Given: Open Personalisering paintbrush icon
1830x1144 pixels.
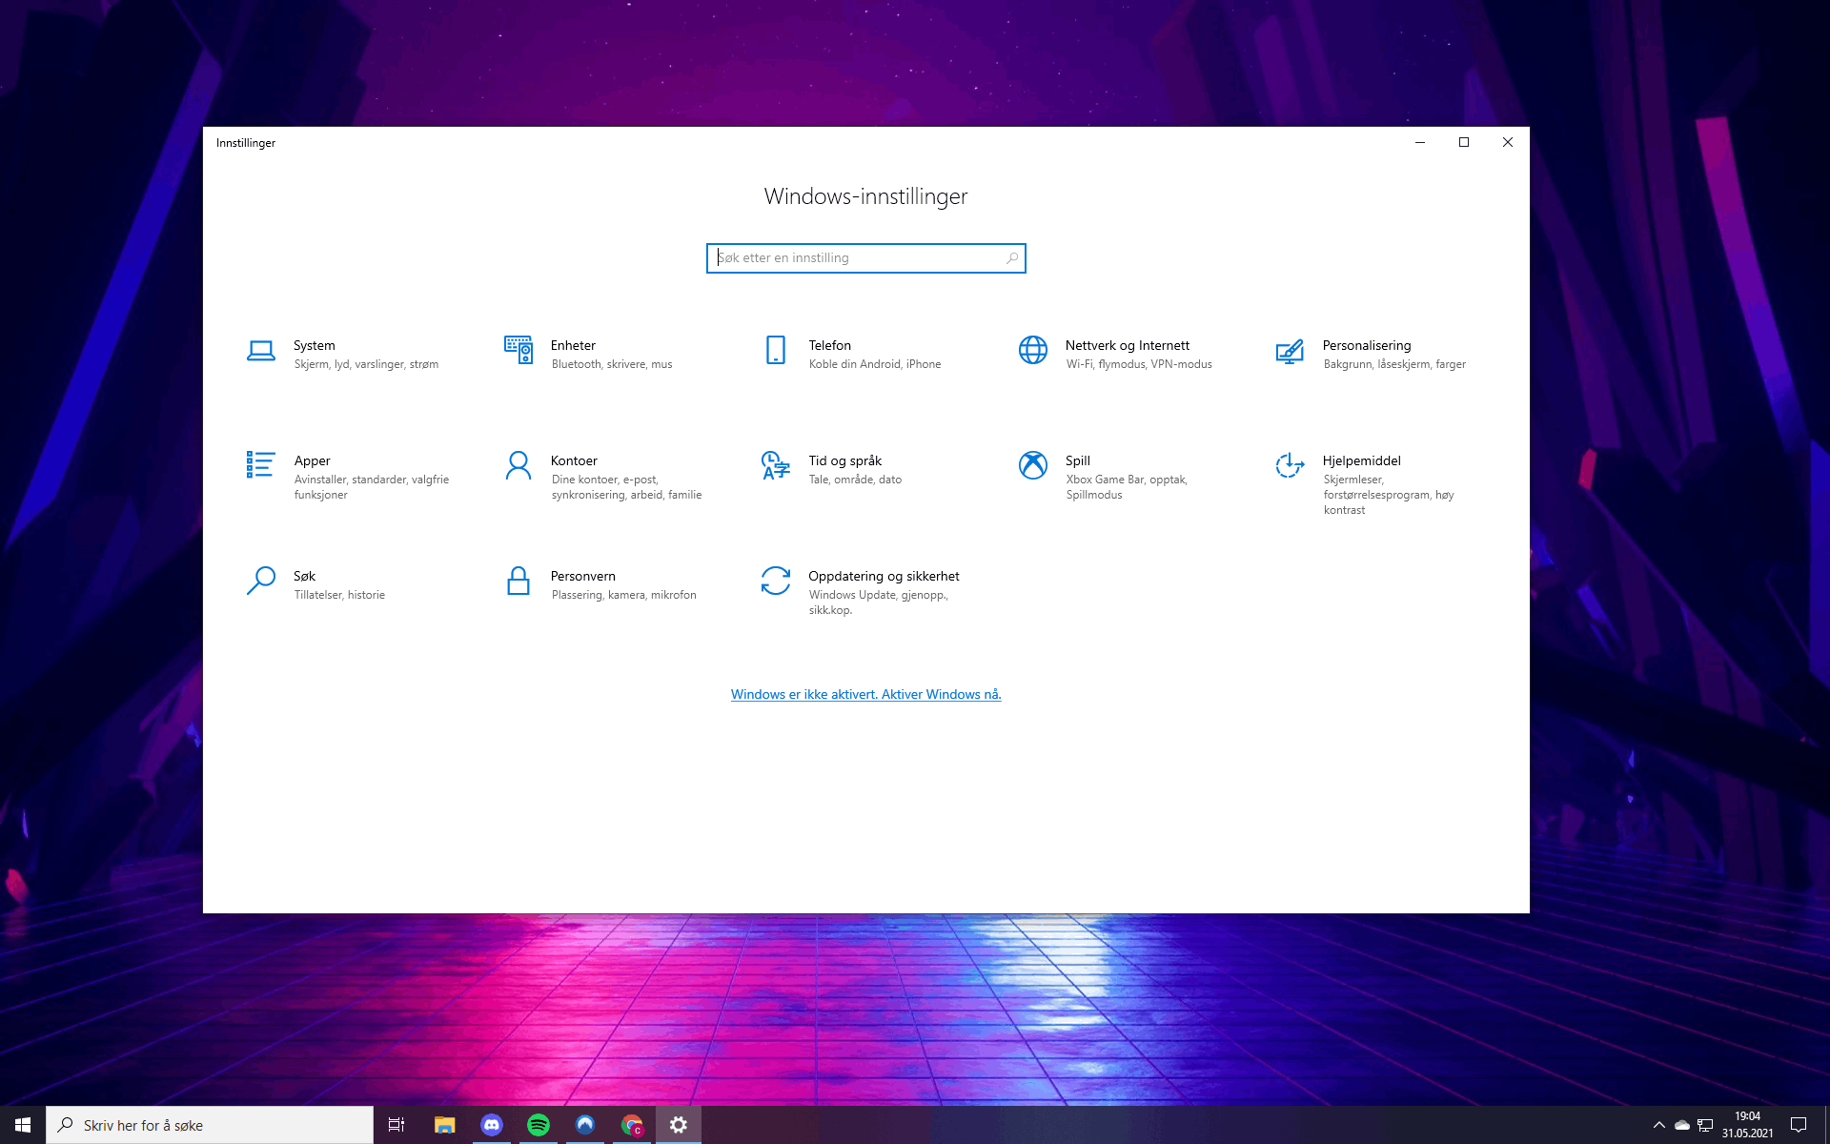Looking at the screenshot, I should (1290, 351).
